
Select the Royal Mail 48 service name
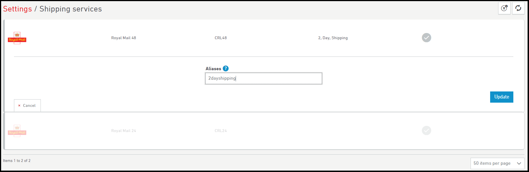tap(124, 38)
